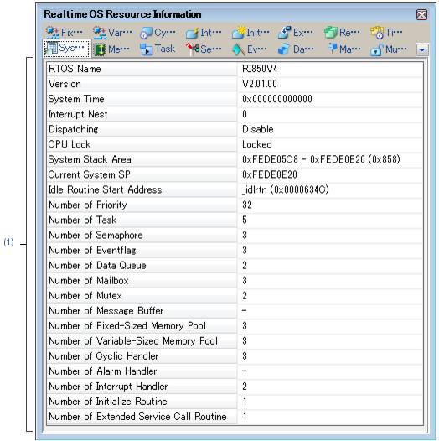
Task: Switch to the Mutex tab
Action: (x=389, y=49)
